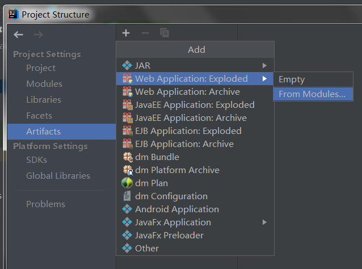This screenshot has height=269, width=362.
Task: Select Artifacts in the sidebar
Action: (x=61, y=132)
